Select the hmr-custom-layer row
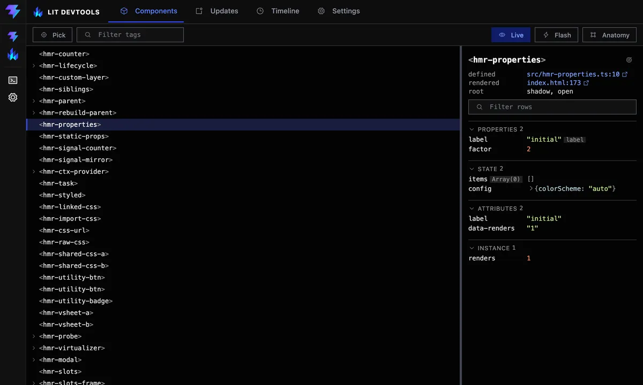 coord(243,78)
